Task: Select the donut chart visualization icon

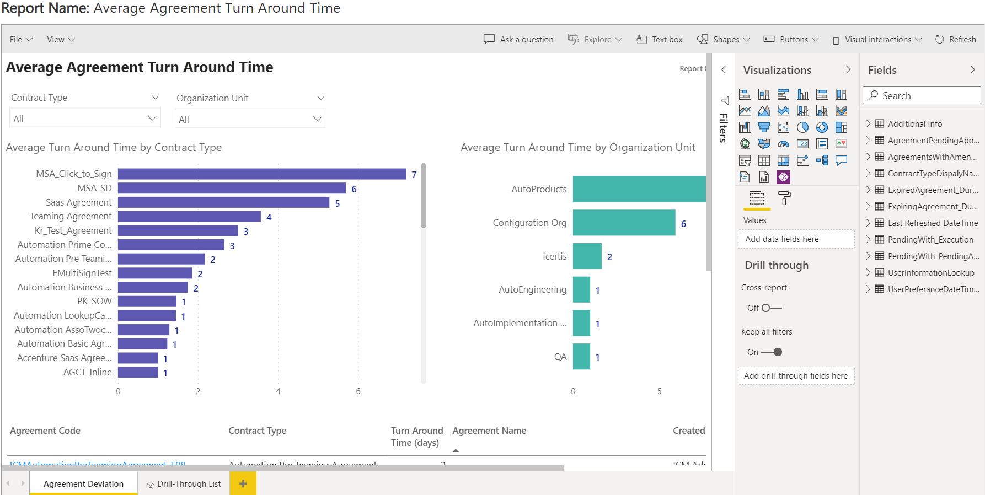Action: [x=822, y=127]
